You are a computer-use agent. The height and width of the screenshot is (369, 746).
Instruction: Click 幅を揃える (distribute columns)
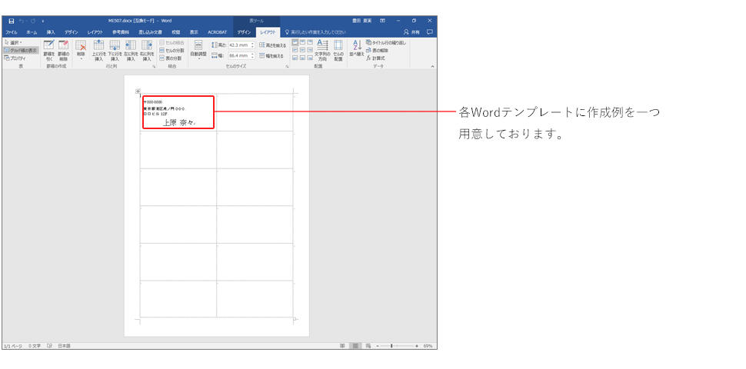(271, 55)
